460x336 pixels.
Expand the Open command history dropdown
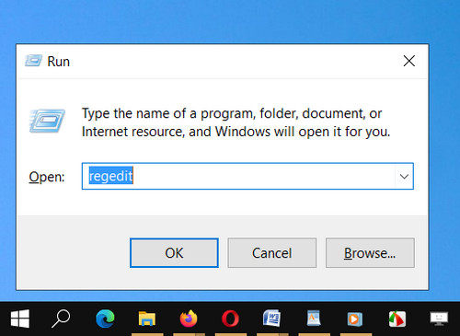(404, 176)
